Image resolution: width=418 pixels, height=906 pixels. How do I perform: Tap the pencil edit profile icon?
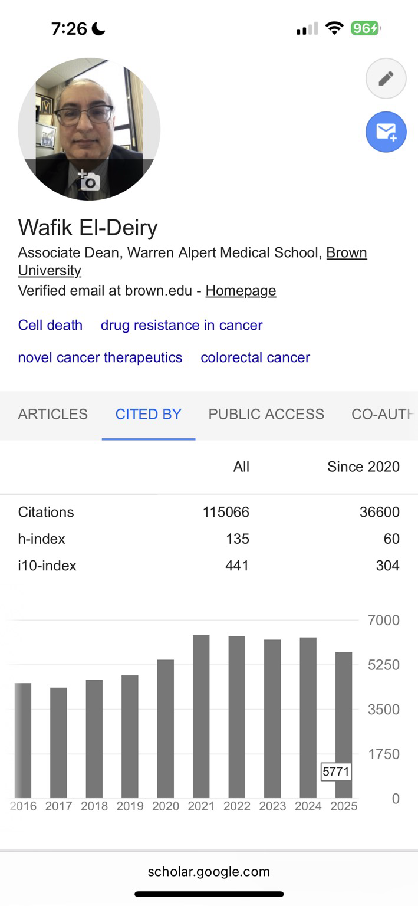[386, 78]
